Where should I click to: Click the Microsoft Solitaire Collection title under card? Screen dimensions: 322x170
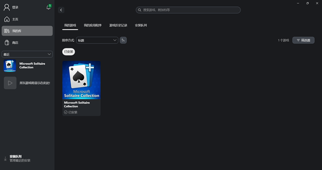[77, 104]
